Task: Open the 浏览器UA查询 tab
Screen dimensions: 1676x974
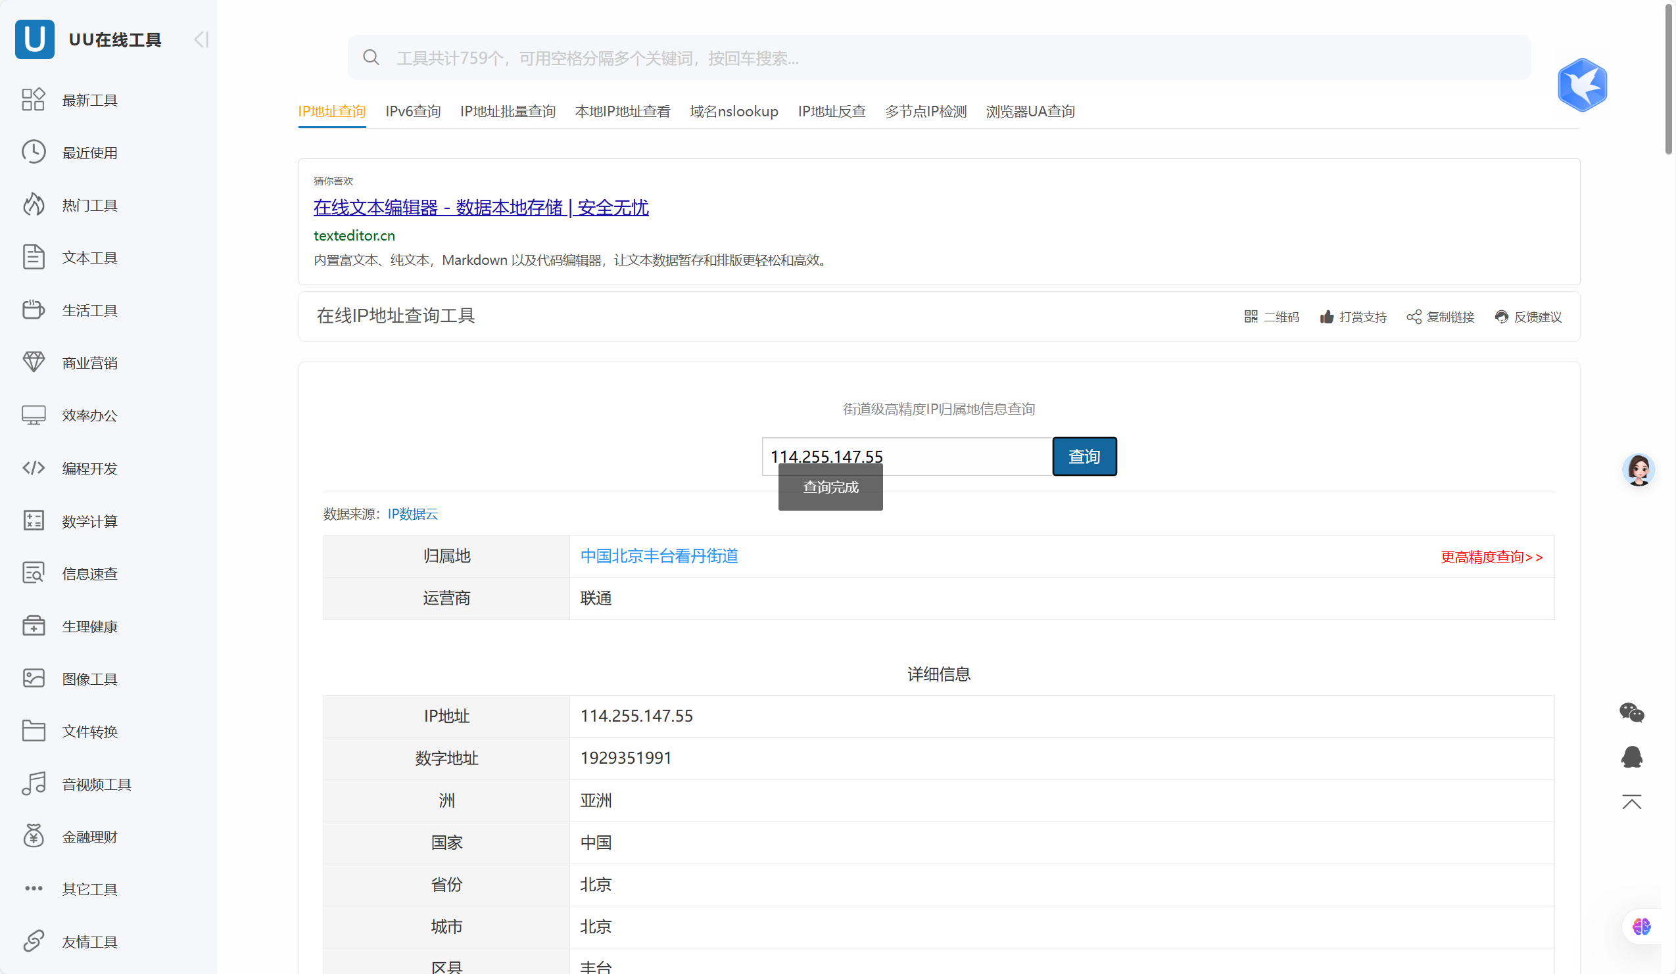Action: pyautogui.click(x=1030, y=112)
